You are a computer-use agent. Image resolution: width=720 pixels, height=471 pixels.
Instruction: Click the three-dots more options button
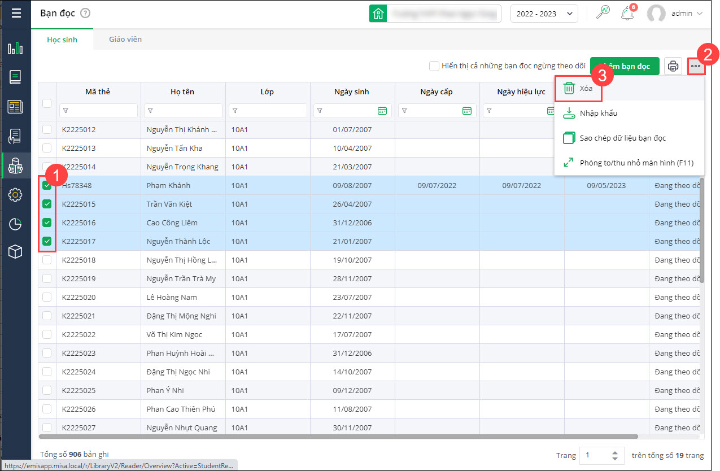(x=696, y=66)
